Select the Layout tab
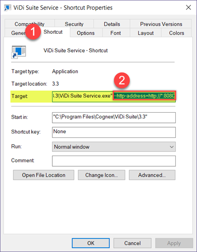 146,33
